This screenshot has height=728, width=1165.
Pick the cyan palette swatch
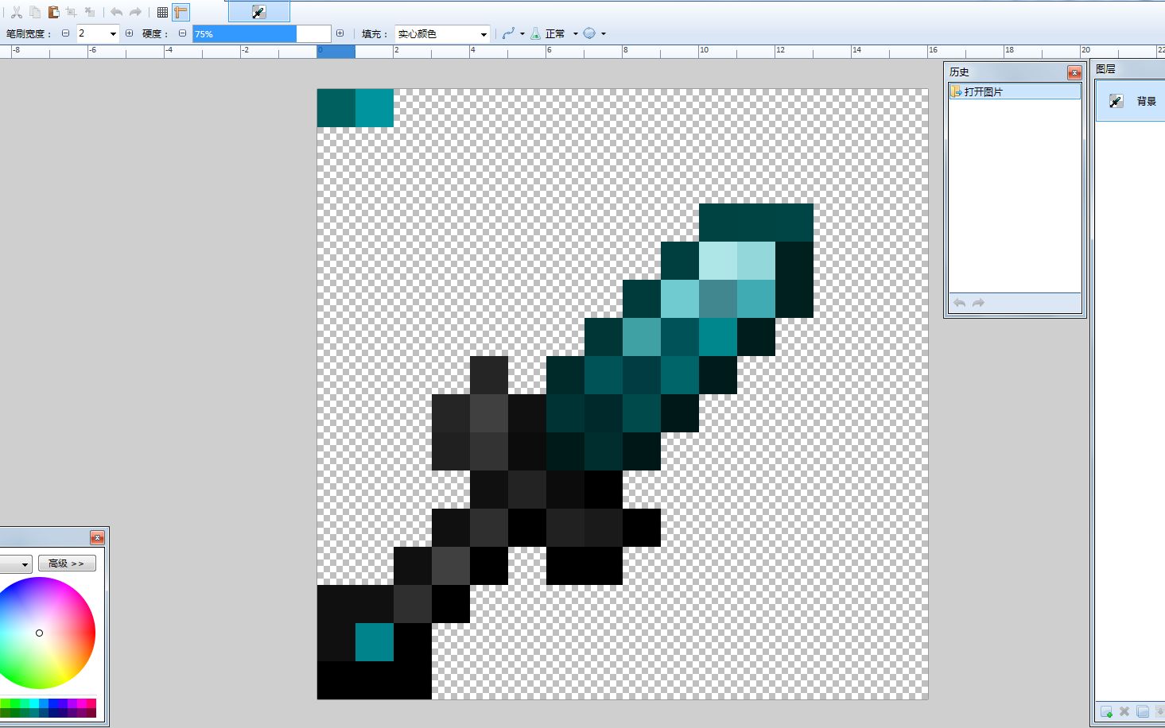[33, 703]
